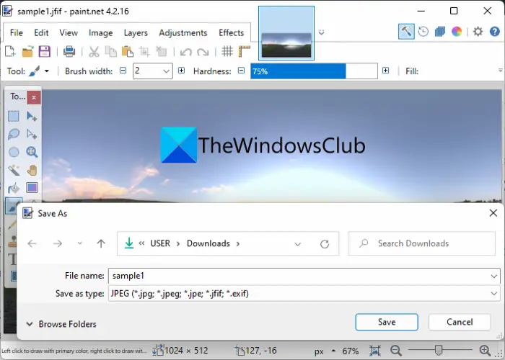Select the Magic Wand tool

tap(14, 170)
